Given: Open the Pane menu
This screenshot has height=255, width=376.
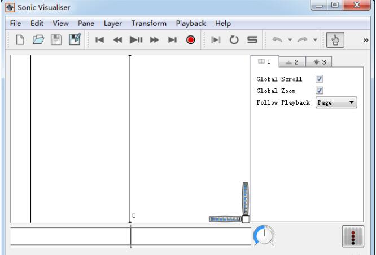Looking at the screenshot, I should click(86, 23).
